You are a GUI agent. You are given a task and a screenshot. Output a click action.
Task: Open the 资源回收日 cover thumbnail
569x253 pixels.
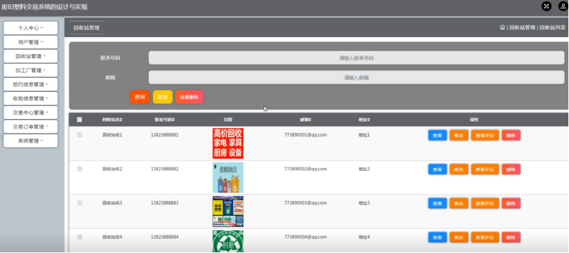(228, 178)
